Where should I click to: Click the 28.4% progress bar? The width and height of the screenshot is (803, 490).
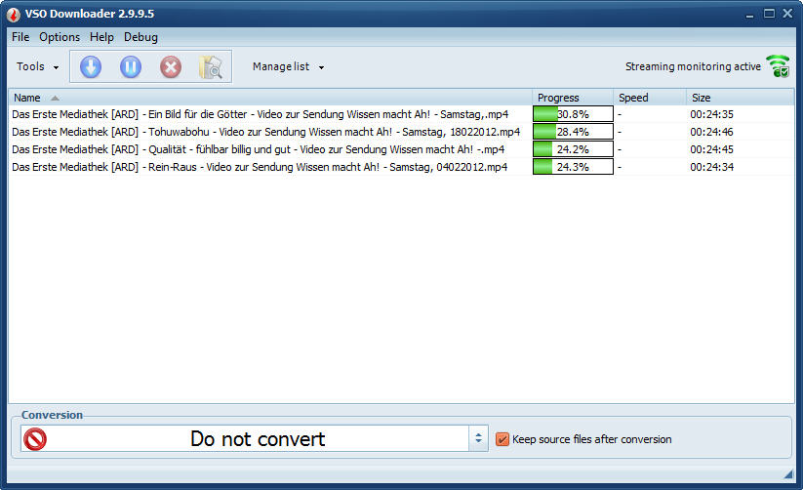pyautogui.click(x=573, y=132)
